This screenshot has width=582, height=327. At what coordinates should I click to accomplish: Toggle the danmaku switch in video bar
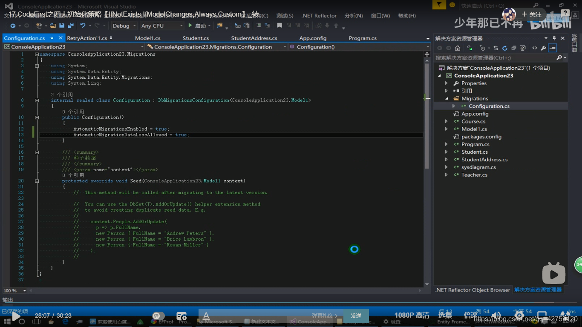tap(158, 316)
